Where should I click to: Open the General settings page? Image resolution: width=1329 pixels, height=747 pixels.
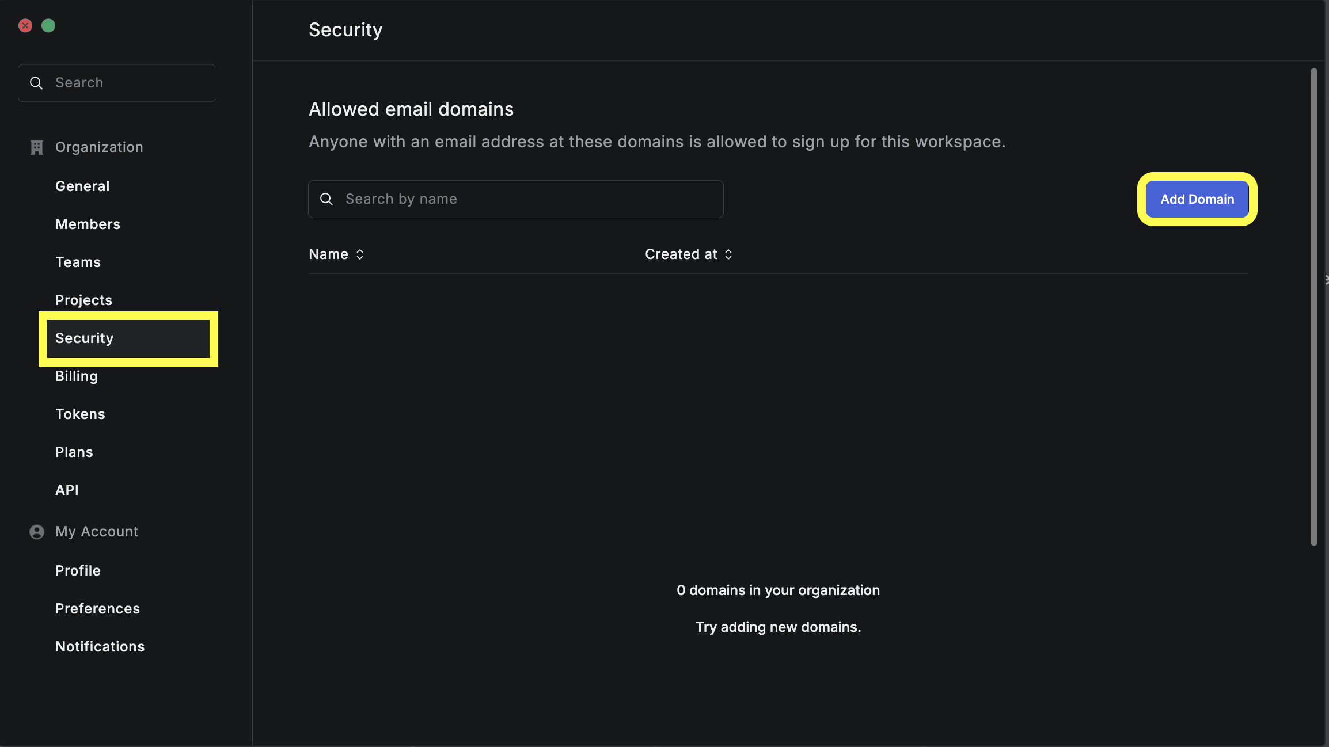click(82, 186)
